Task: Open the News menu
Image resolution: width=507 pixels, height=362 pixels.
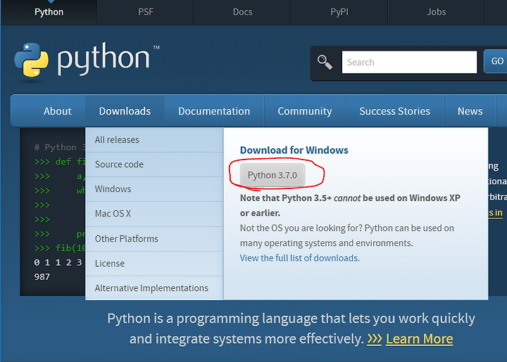Action: tap(470, 111)
